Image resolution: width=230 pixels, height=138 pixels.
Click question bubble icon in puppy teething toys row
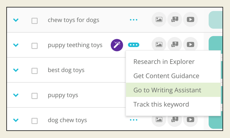pyautogui.click(x=175, y=45)
